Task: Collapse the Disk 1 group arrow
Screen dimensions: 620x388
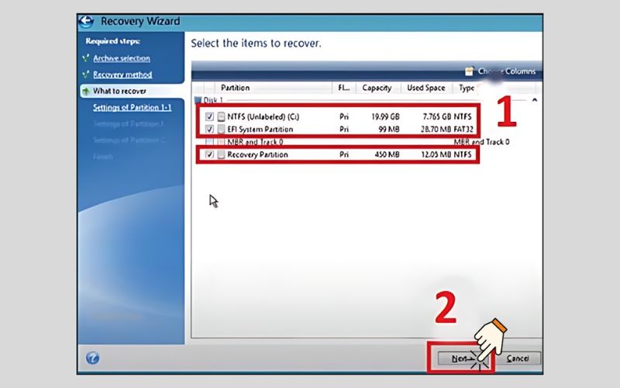Action: 535,100
